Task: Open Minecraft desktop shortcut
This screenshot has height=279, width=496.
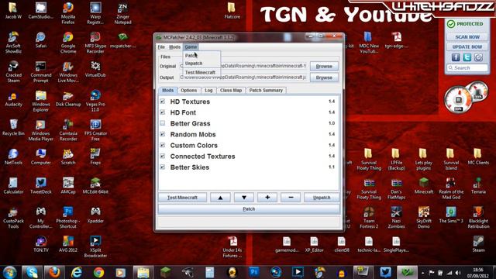Action: [424, 186]
